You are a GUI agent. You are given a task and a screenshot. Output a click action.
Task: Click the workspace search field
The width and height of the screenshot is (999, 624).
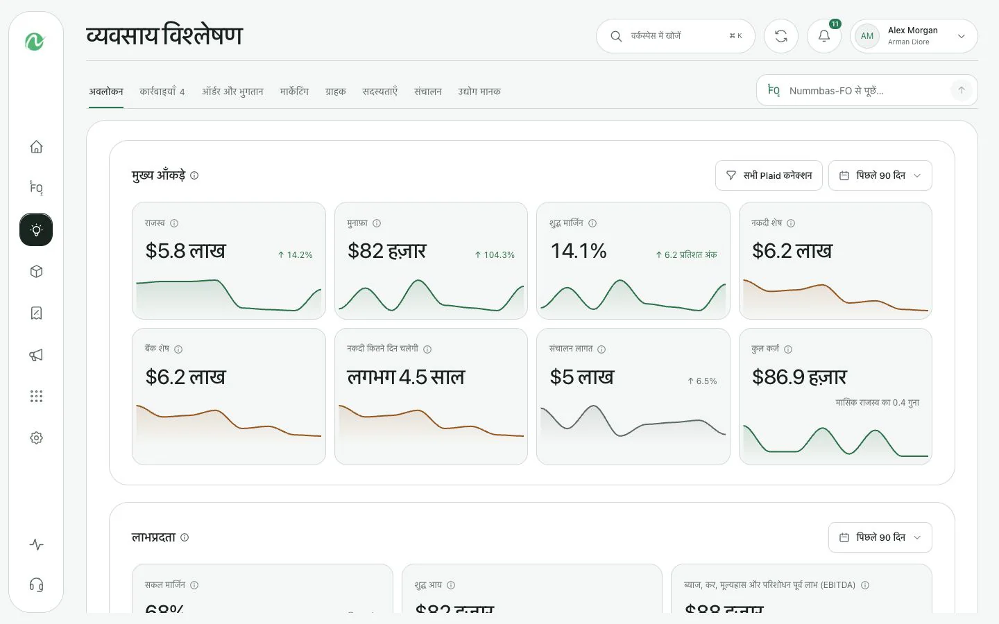click(676, 36)
